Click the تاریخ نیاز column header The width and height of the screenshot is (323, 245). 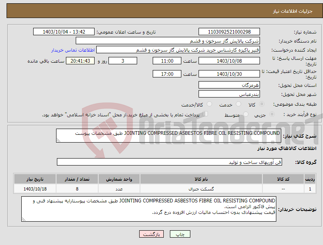point(35,179)
